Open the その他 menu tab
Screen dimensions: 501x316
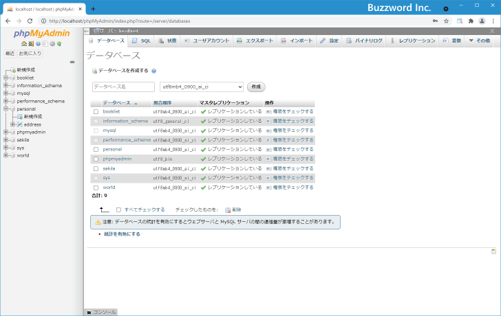479,41
